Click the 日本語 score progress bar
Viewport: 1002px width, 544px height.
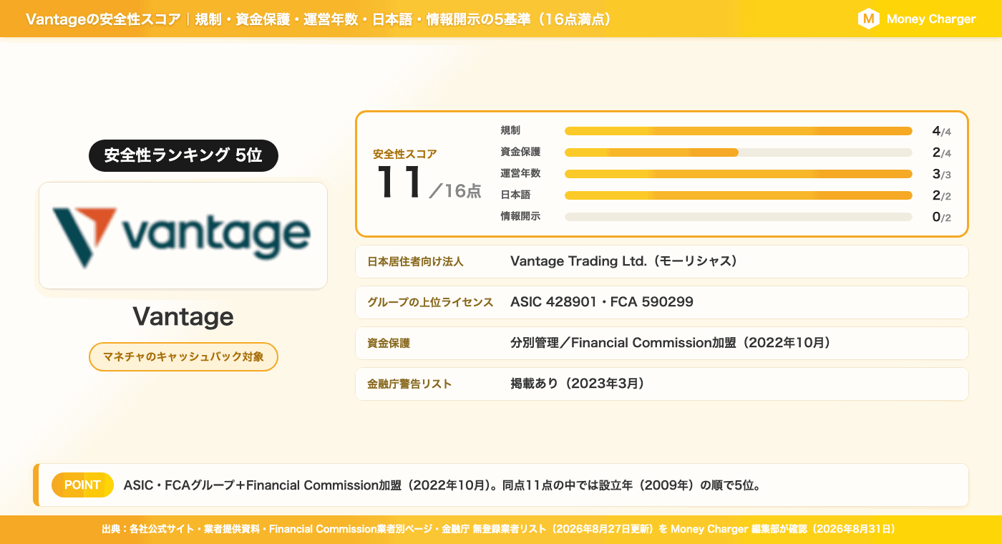tap(738, 195)
